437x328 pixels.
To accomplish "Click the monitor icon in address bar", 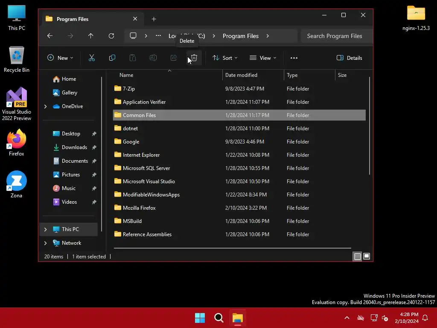I will 133,36.
